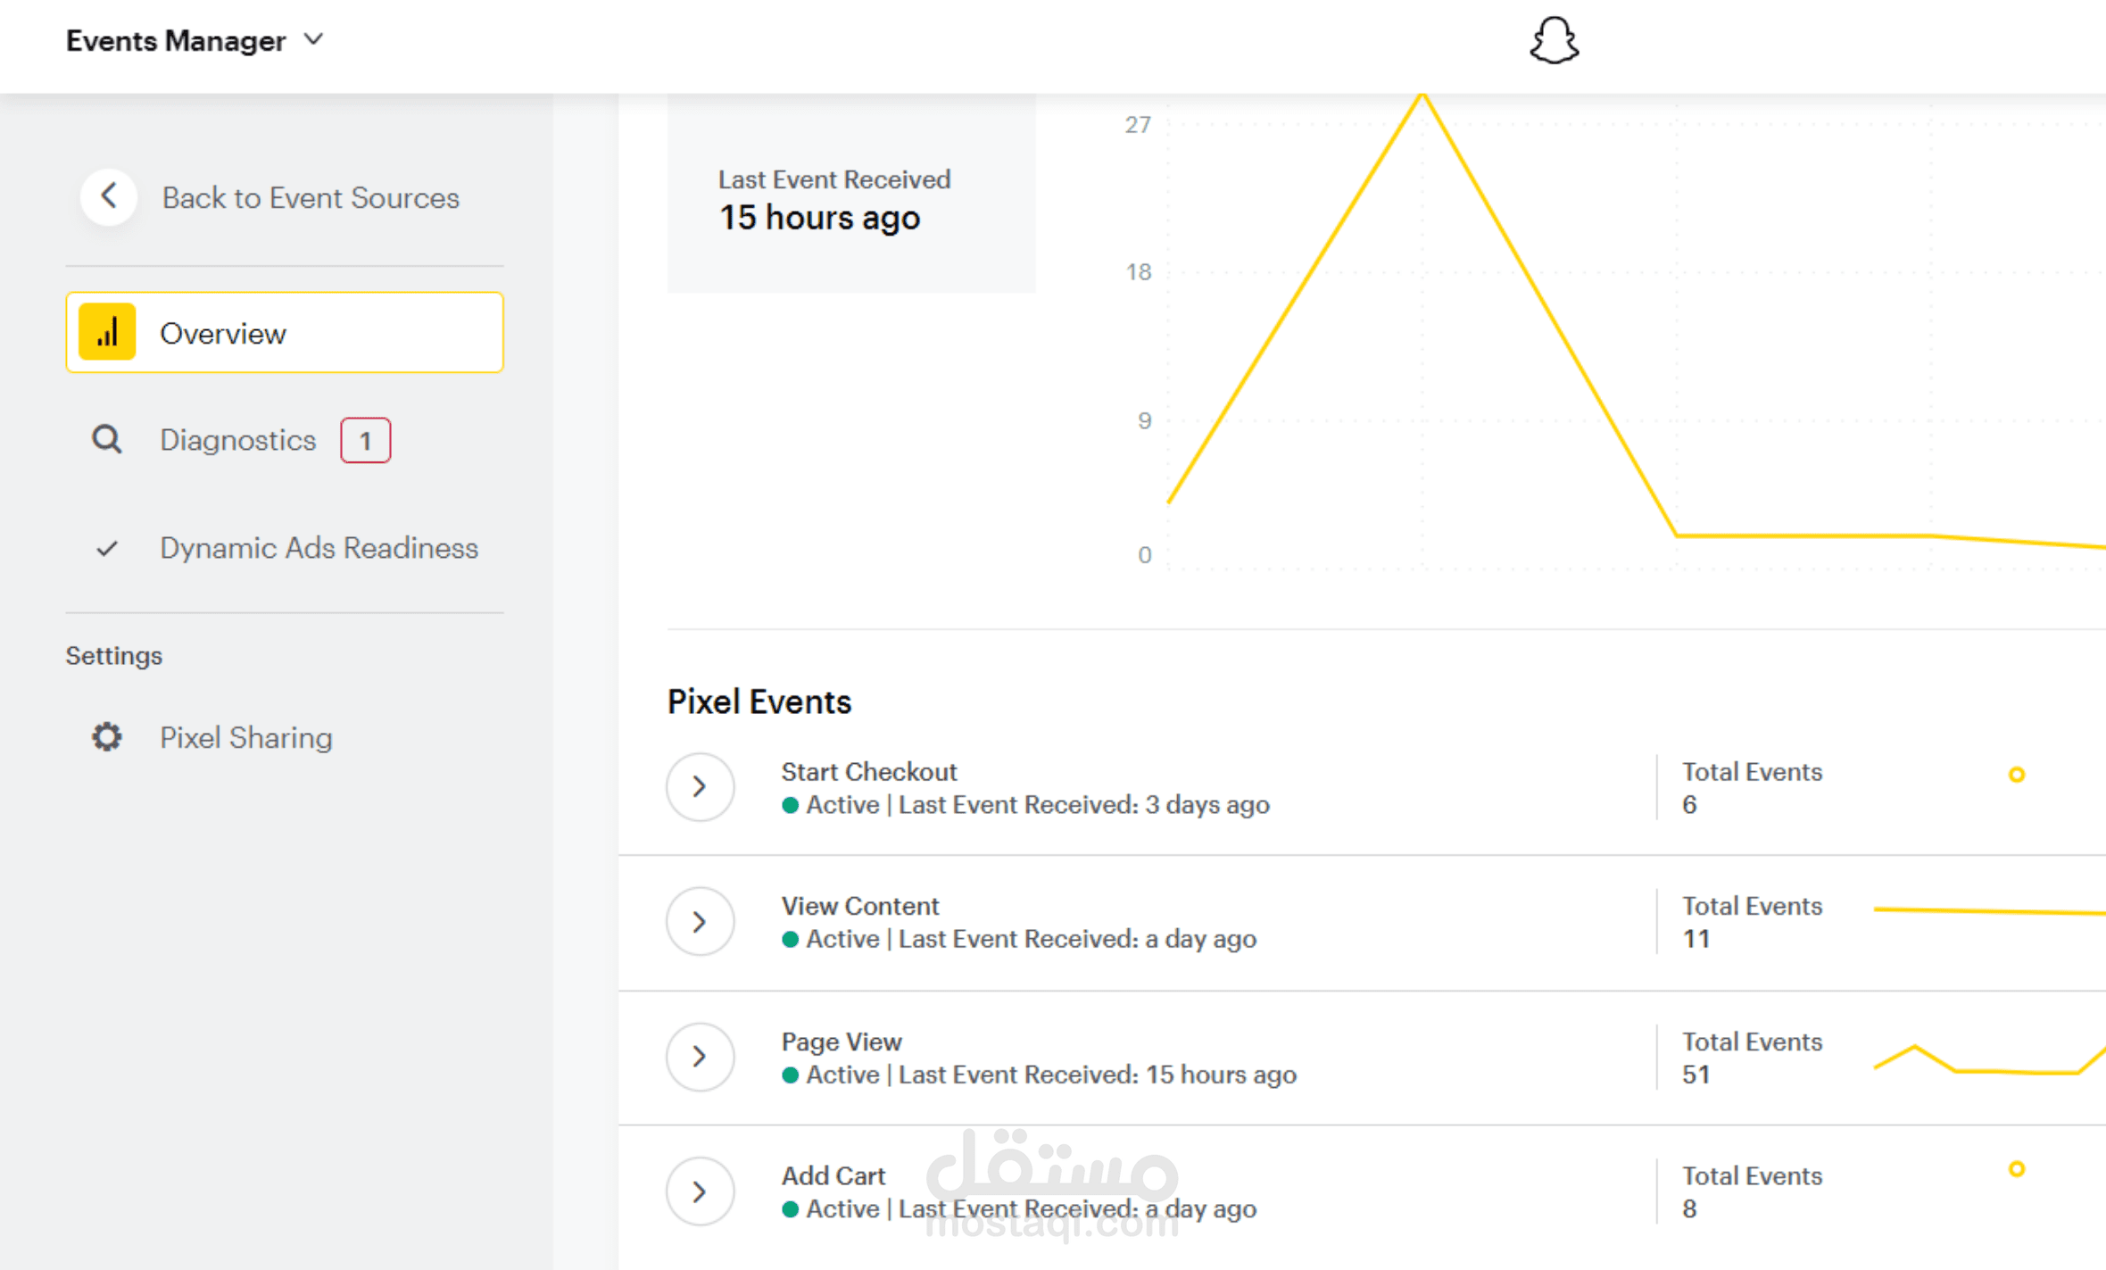The image size is (2106, 1270).
Task: Expand the Start Checkout event row
Action: click(700, 787)
